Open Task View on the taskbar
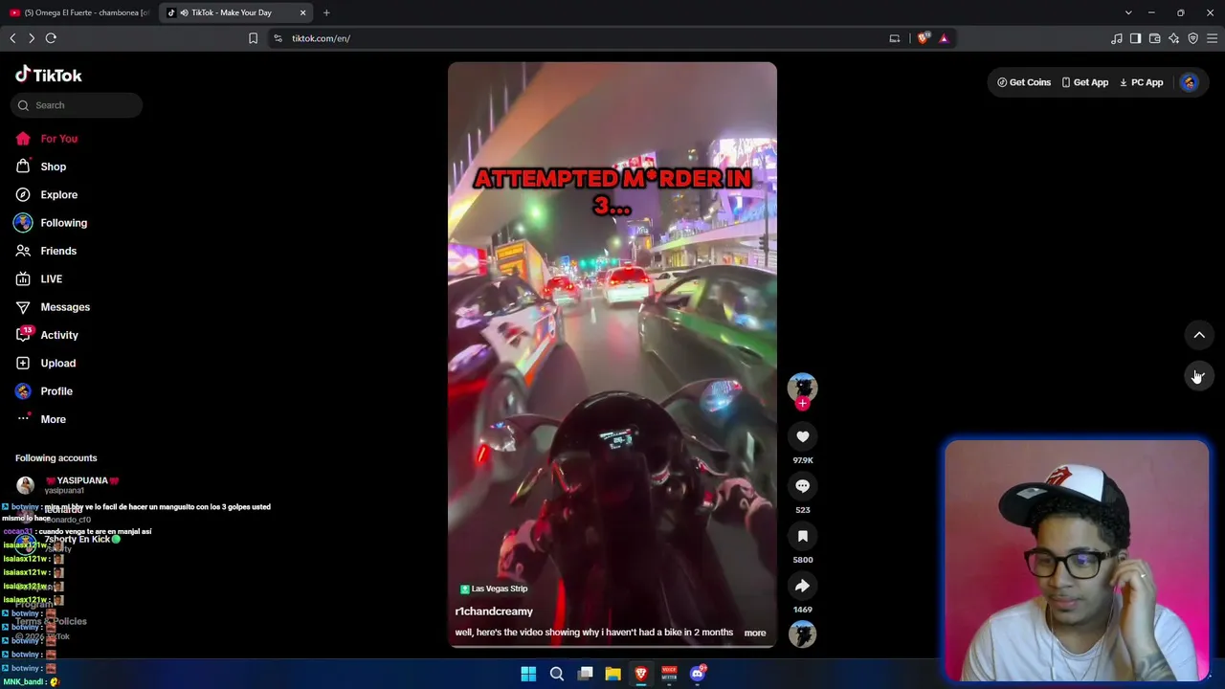 click(585, 674)
